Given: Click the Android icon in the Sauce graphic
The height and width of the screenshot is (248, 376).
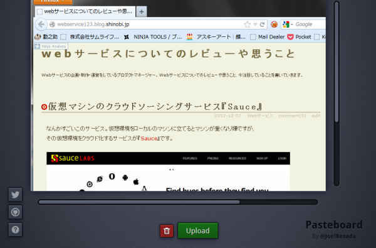Looking at the screenshot, I should [x=125, y=178].
